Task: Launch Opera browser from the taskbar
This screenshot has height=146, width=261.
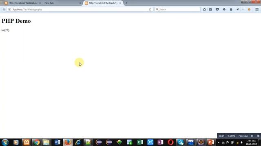Action: pos(170,142)
